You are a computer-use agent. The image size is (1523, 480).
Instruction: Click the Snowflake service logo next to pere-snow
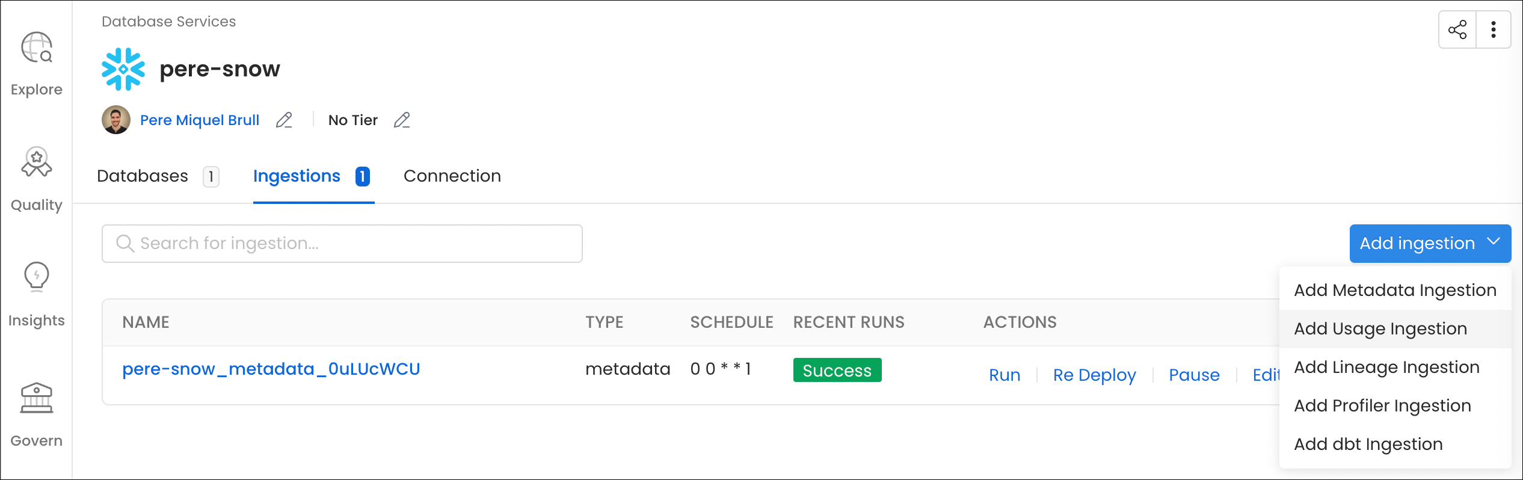(x=123, y=68)
